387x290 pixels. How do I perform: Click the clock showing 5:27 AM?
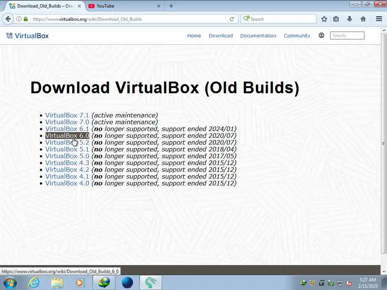tap(368, 283)
